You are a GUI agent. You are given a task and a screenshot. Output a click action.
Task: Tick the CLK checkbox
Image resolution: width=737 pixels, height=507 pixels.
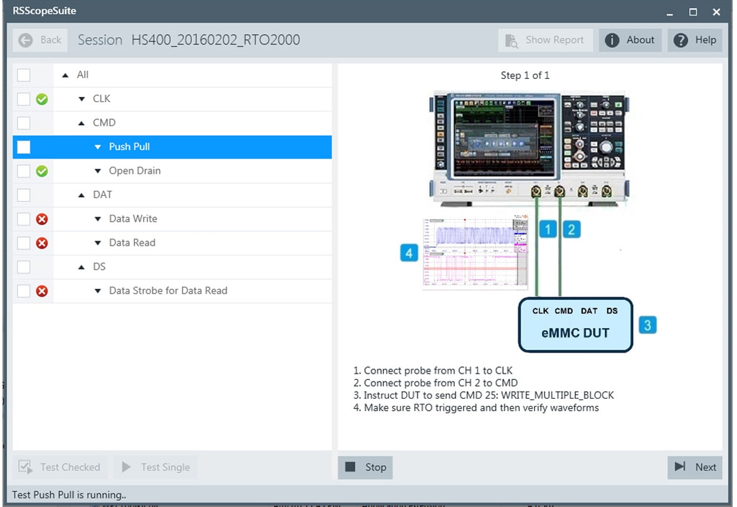click(24, 99)
